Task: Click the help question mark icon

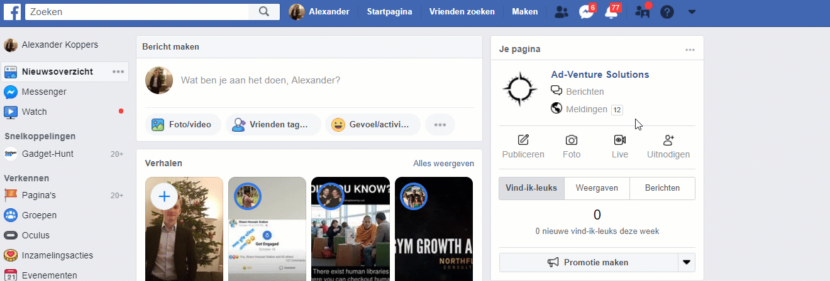Action: point(667,12)
